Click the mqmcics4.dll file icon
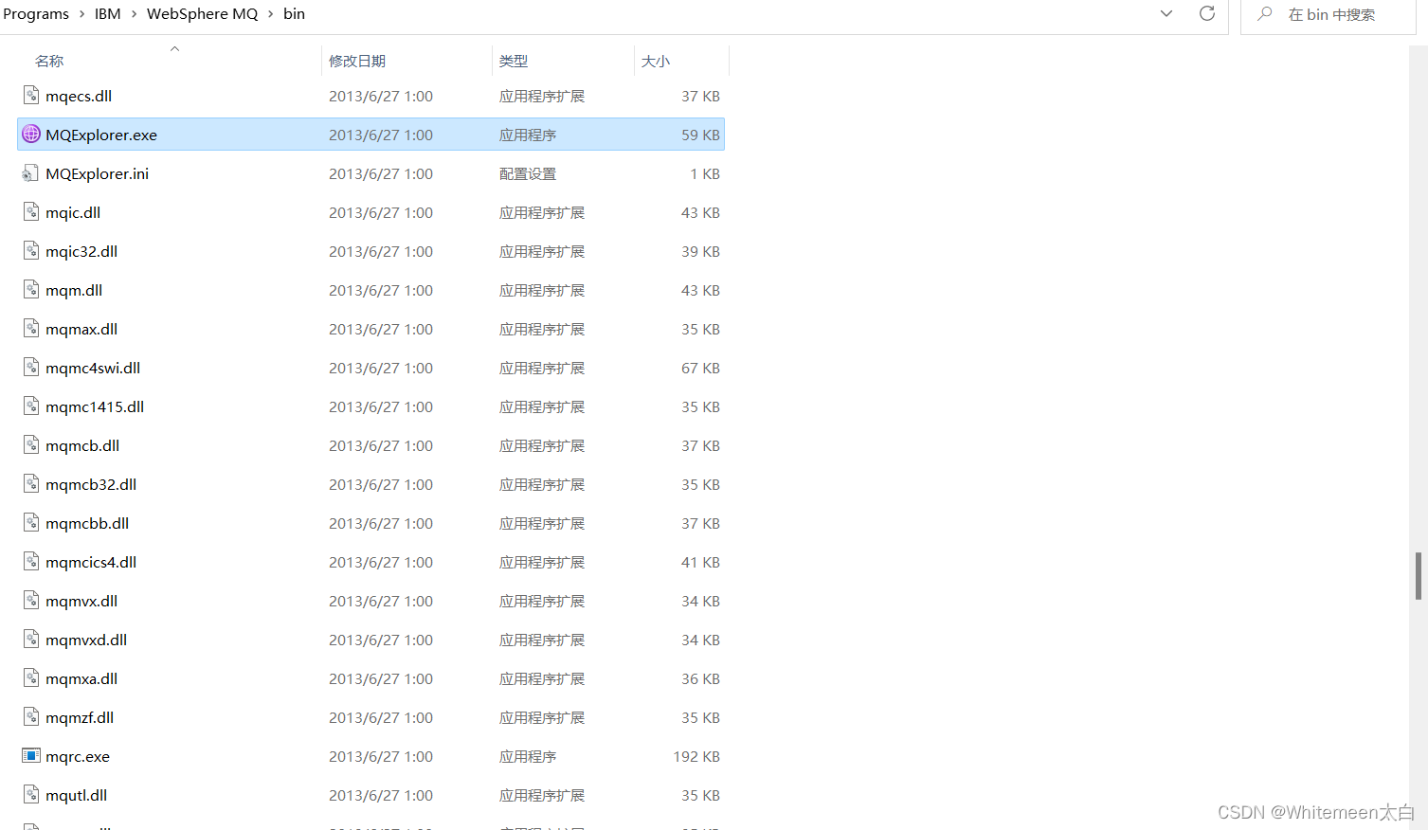 31,562
